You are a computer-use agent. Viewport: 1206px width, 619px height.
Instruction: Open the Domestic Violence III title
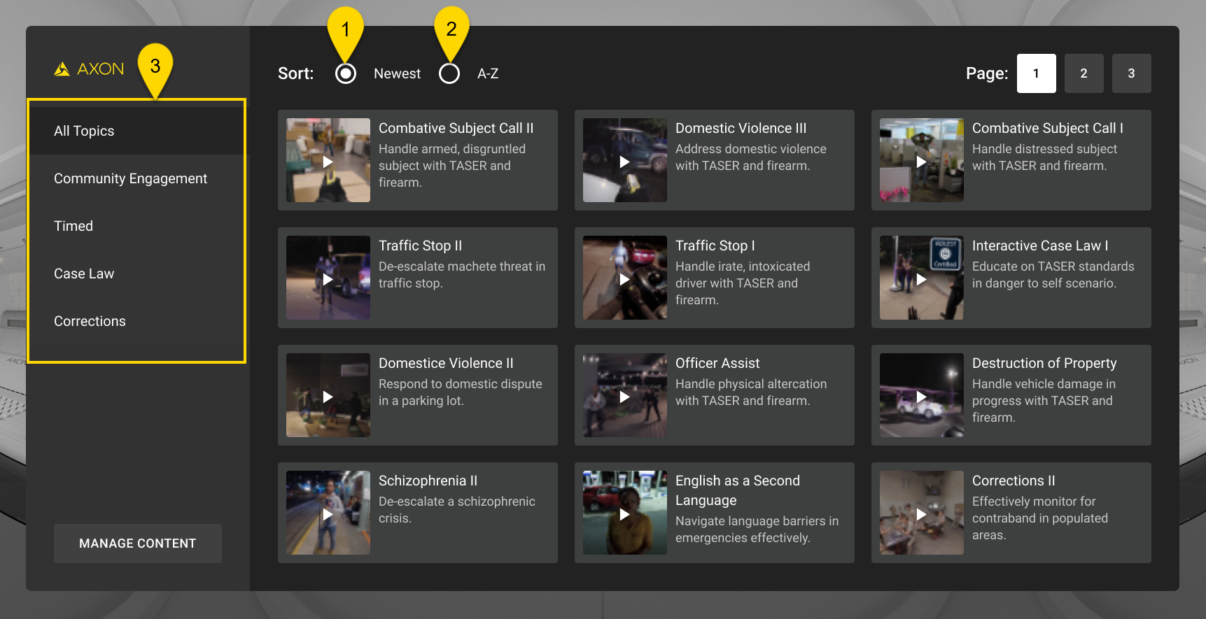(x=741, y=128)
